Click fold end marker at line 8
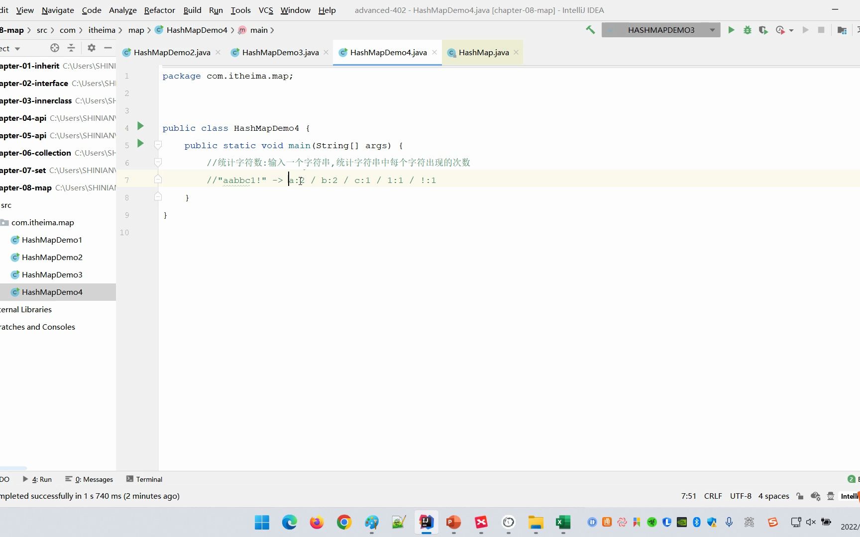860x537 pixels. 158,197
